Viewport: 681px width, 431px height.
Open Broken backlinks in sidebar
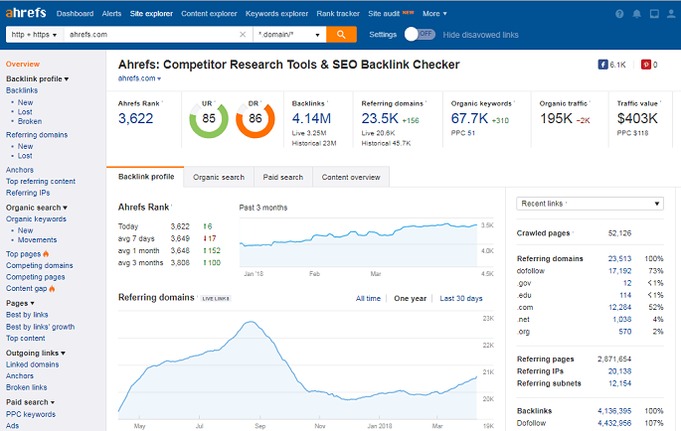[x=30, y=121]
